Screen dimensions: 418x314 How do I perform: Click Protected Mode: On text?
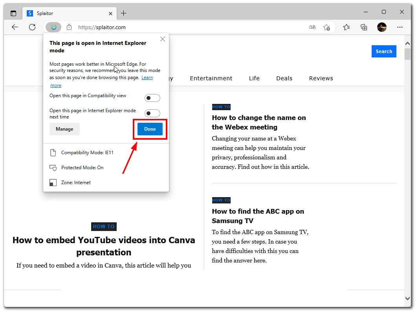pos(82,168)
